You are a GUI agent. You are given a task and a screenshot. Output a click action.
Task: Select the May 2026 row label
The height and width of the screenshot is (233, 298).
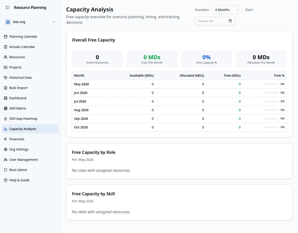point(81,84)
